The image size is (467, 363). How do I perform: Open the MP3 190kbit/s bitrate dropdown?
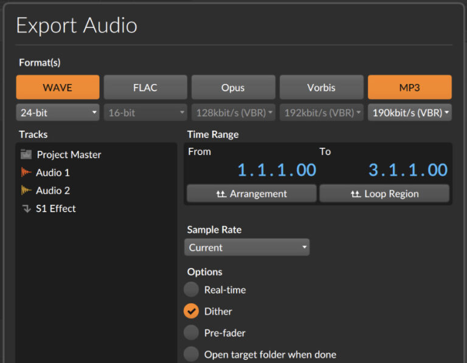click(x=409, y=112)
